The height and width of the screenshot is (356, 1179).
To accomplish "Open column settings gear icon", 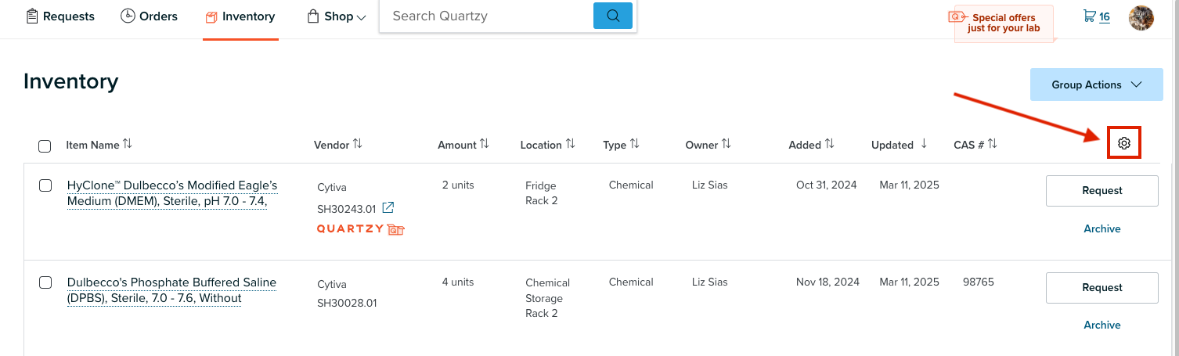I will [x=1124, y=143].
